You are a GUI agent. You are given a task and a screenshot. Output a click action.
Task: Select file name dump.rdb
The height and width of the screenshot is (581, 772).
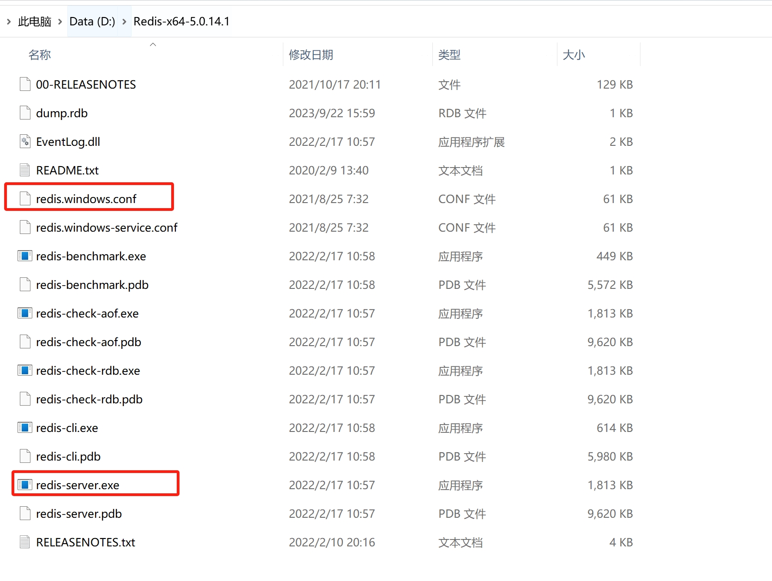[62, 113]
